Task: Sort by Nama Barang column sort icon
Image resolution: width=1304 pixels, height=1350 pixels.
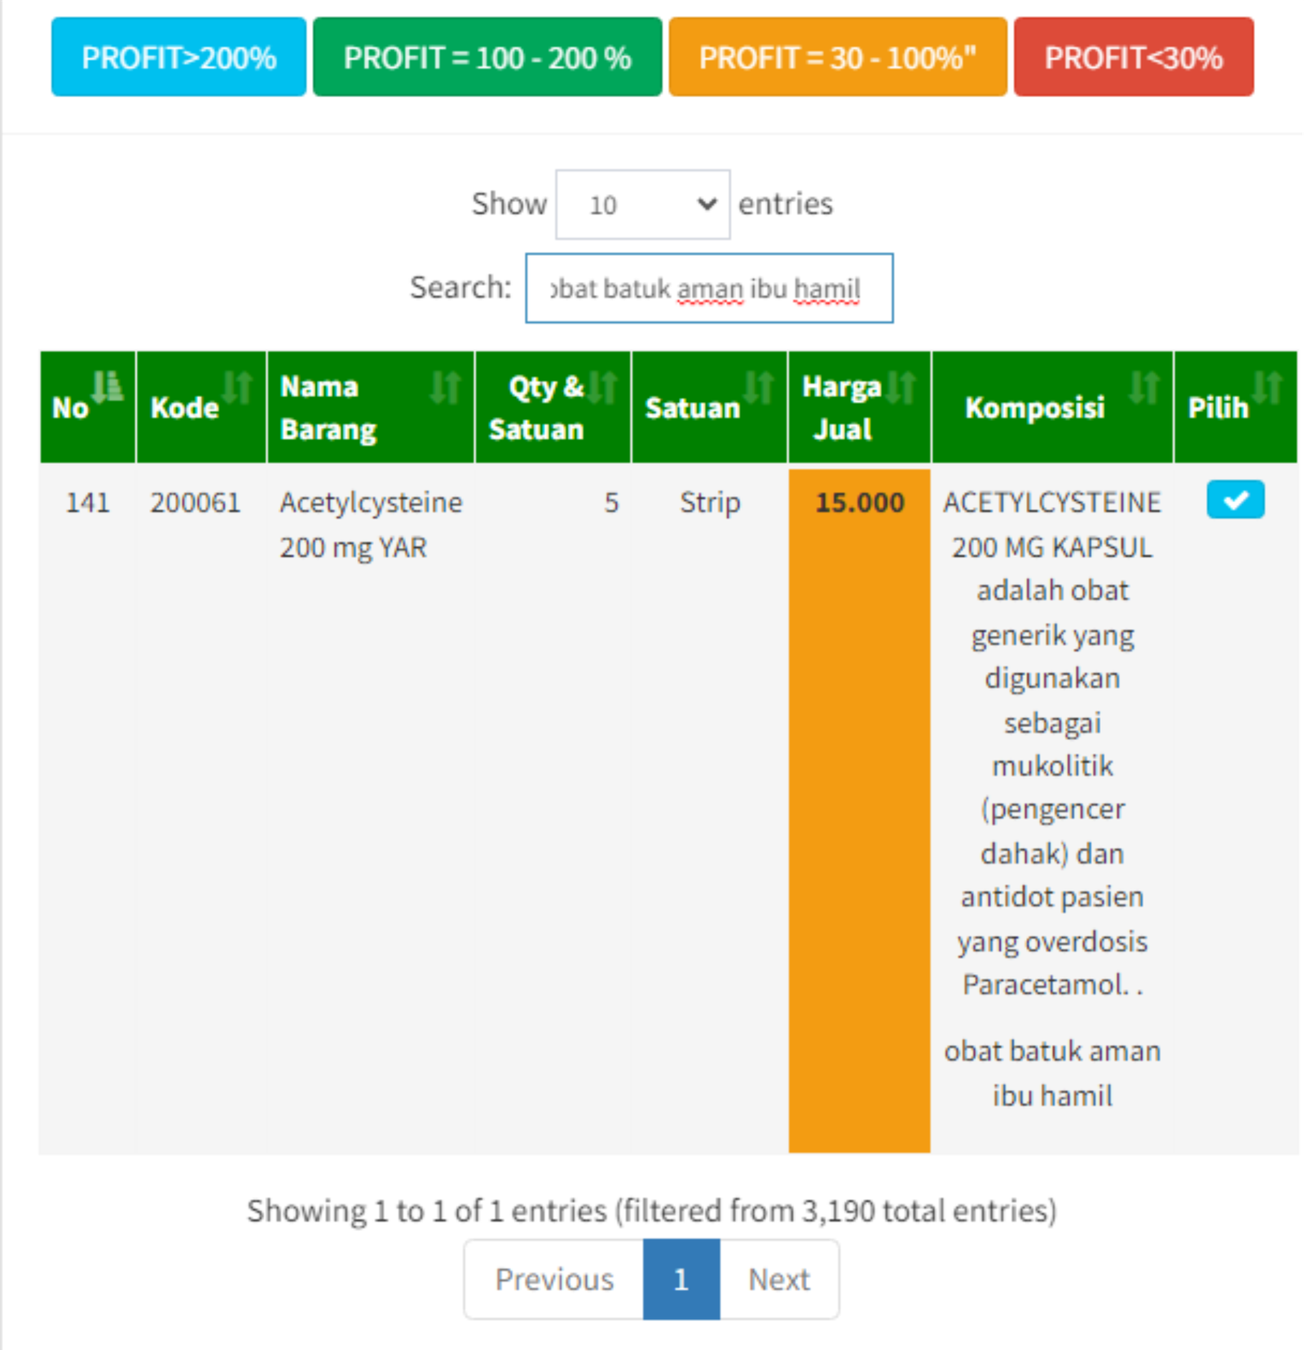Action: (x=446, y=386)
